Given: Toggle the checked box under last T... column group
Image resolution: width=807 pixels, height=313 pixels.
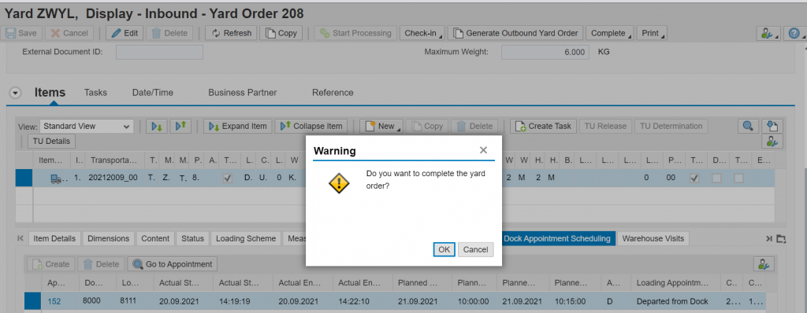Looking at the screenshot, I should click(695, 179).
